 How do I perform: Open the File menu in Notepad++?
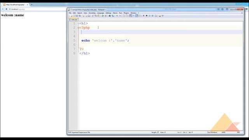[x=70, y=13]
